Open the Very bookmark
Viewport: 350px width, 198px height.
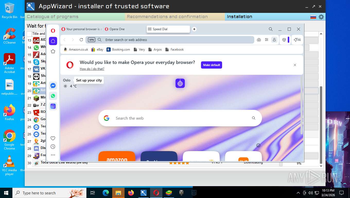[x=139, y=49]
